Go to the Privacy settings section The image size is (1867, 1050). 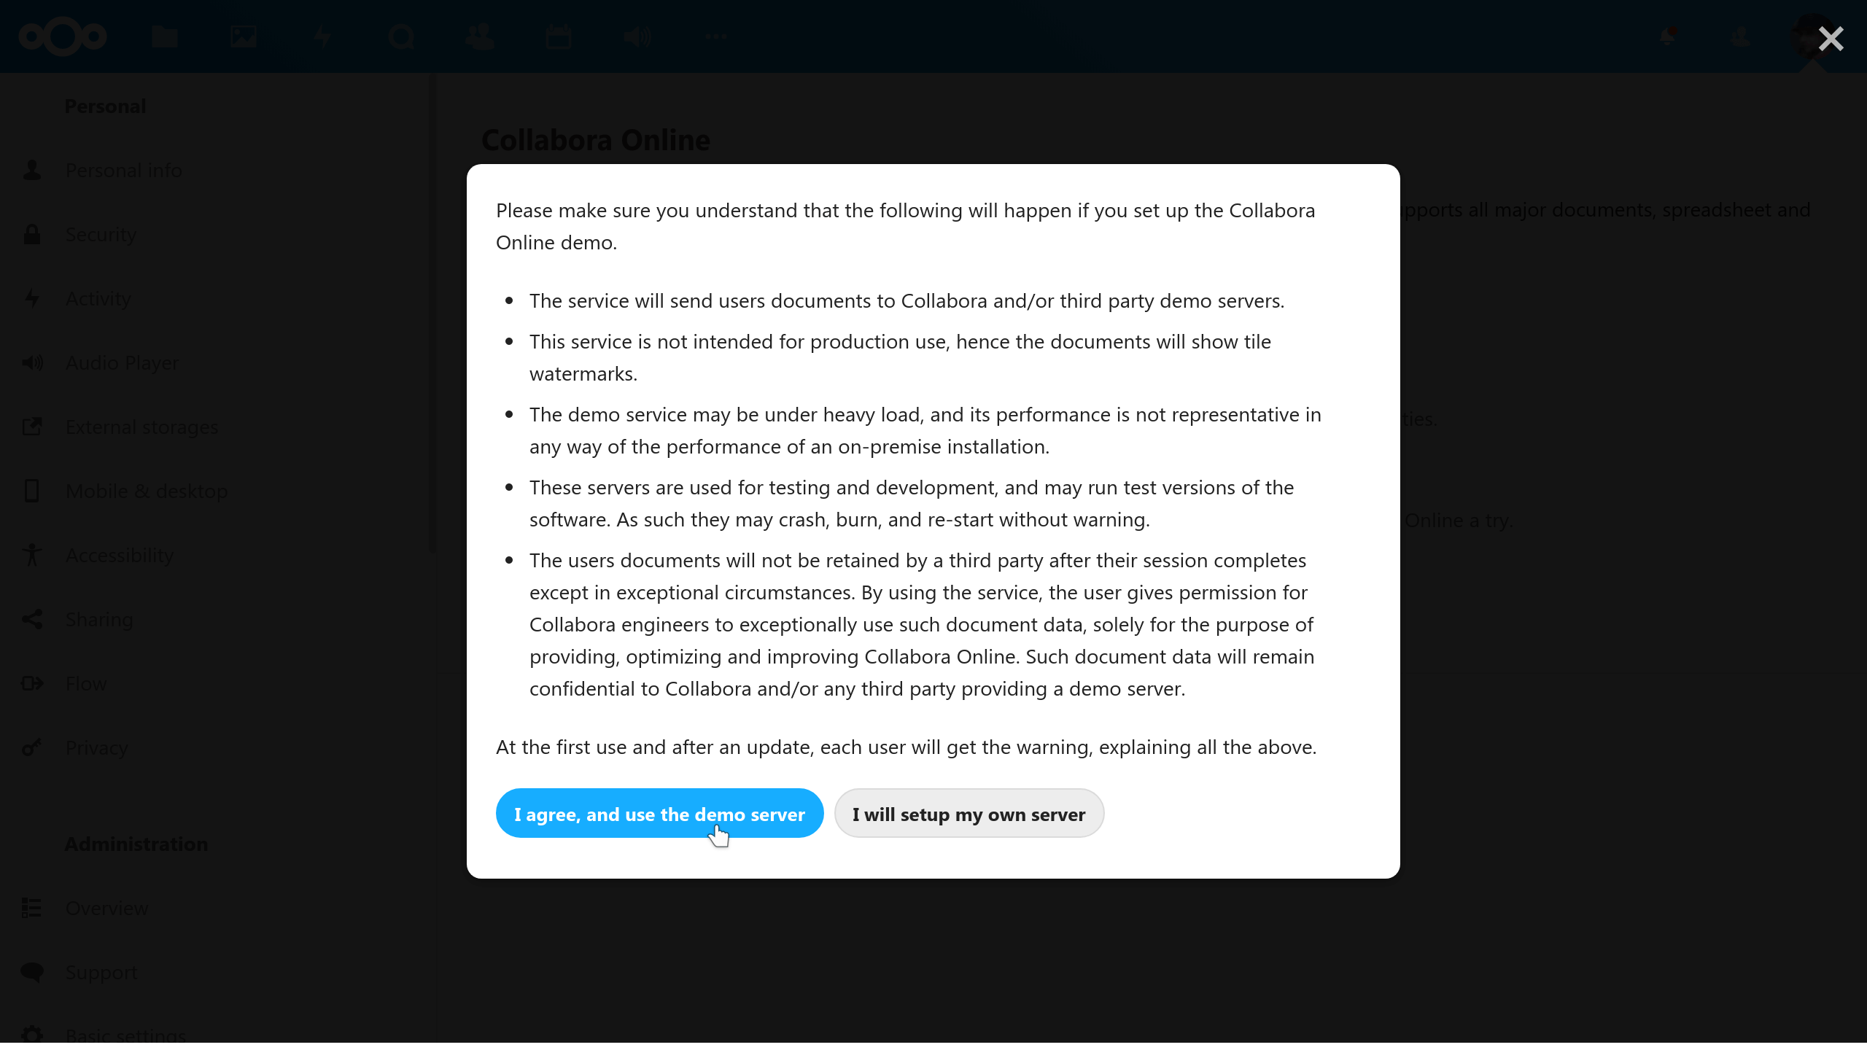pos(96,748)
